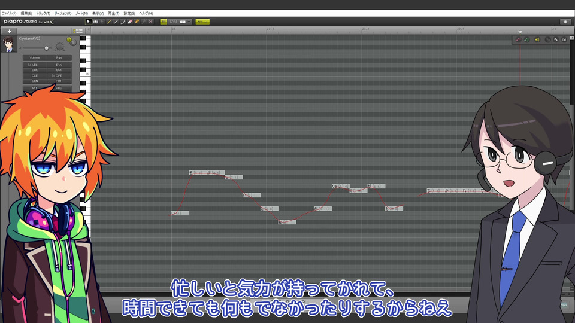Click the track pan knob
575x323 pixels.
[59, 47]
